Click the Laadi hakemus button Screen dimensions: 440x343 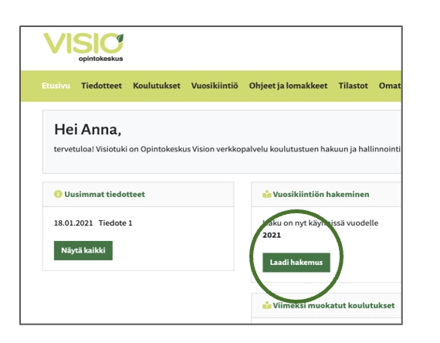[296, 263]
